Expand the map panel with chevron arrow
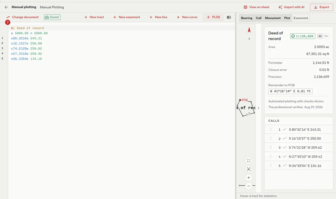Screen dimensions: 336x199 (259, 108)
